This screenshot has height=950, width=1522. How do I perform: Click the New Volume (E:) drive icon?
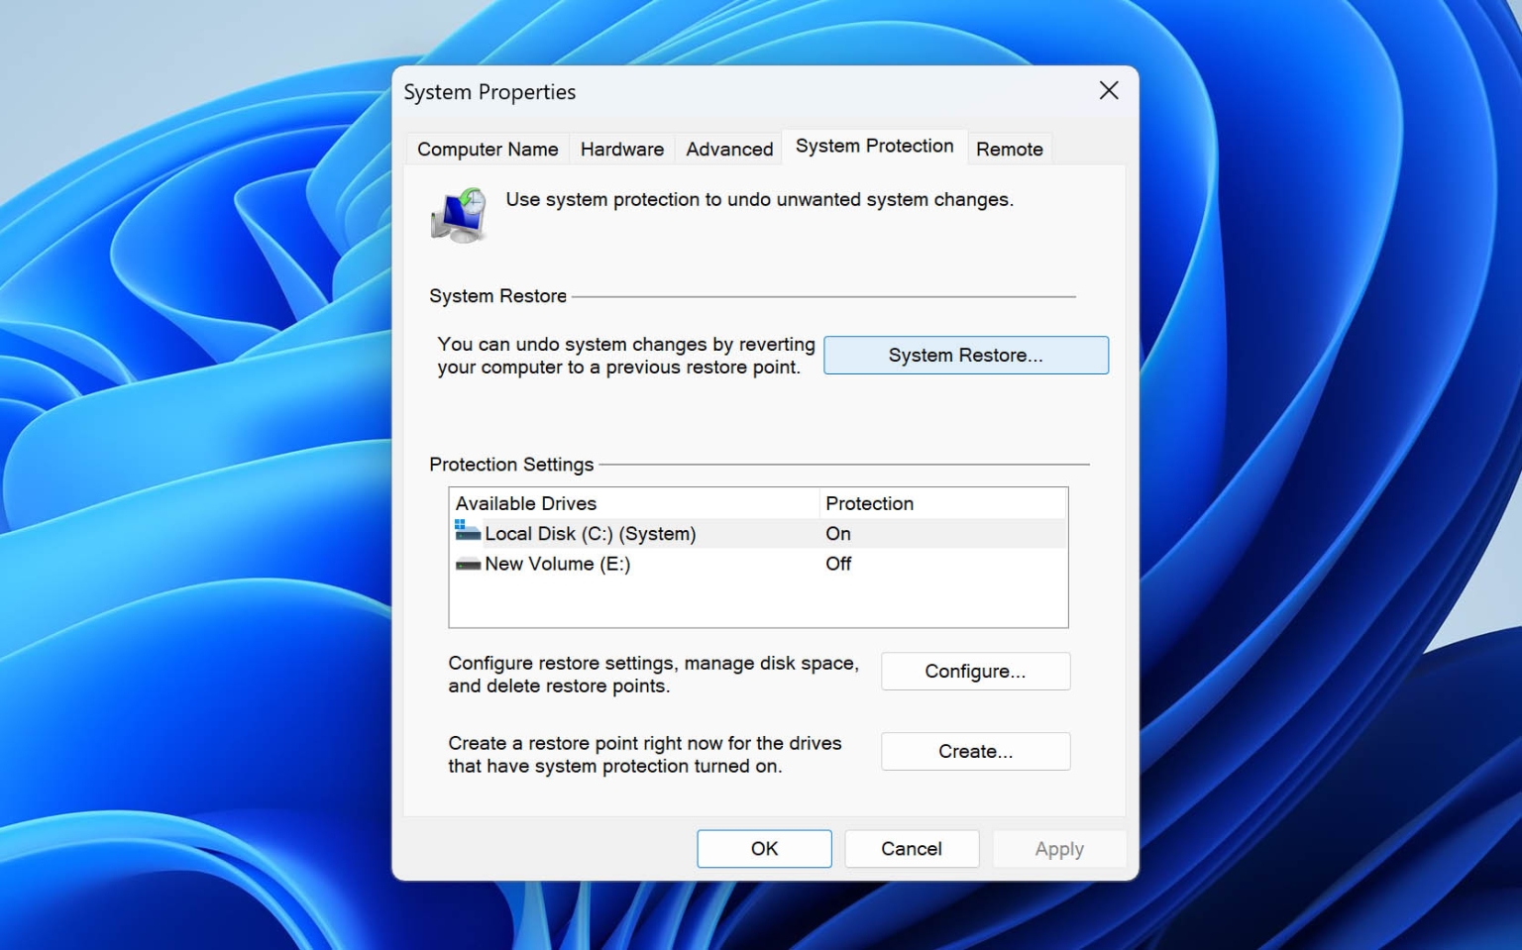click(x=468, y=564)
